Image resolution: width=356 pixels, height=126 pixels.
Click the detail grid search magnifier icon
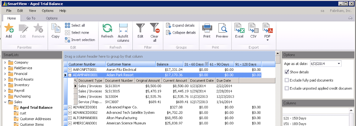75,81
